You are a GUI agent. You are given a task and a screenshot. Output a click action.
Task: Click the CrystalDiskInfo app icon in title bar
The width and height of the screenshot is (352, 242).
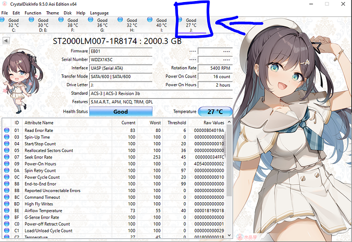[6, 4]
